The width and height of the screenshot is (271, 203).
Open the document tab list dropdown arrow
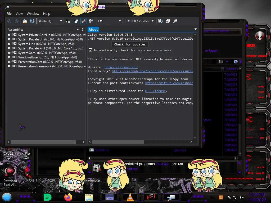[x=196, y=29]
